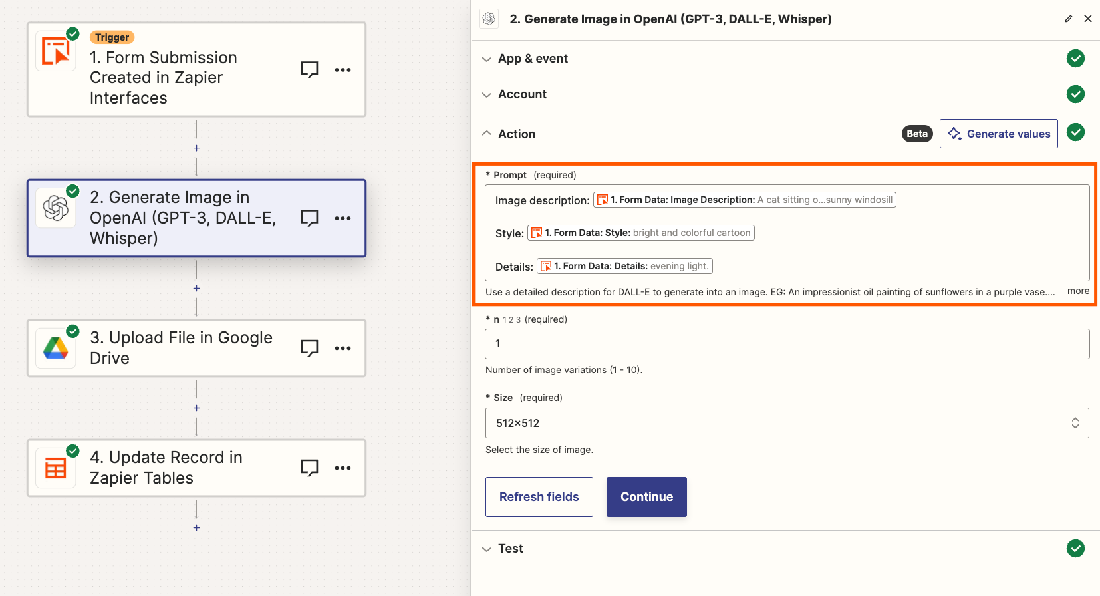1100x596 pixels.
Task: Expand the Test section
Action: pos(487,549)
